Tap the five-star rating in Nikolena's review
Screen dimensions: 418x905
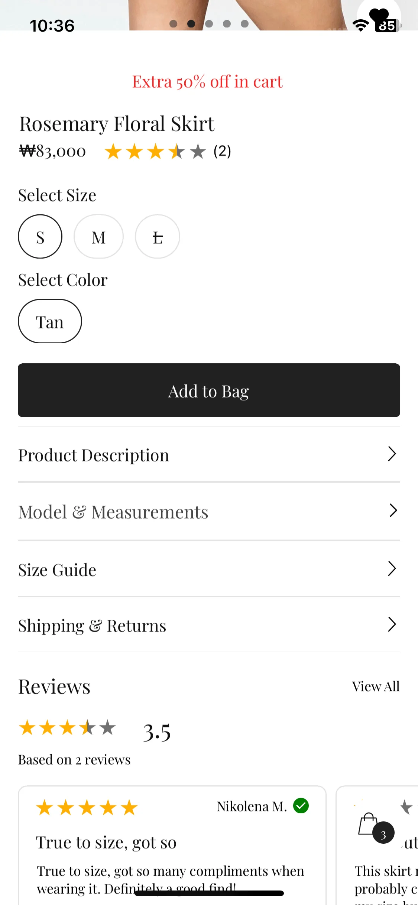pyautogui.click(x=87, y=808)
